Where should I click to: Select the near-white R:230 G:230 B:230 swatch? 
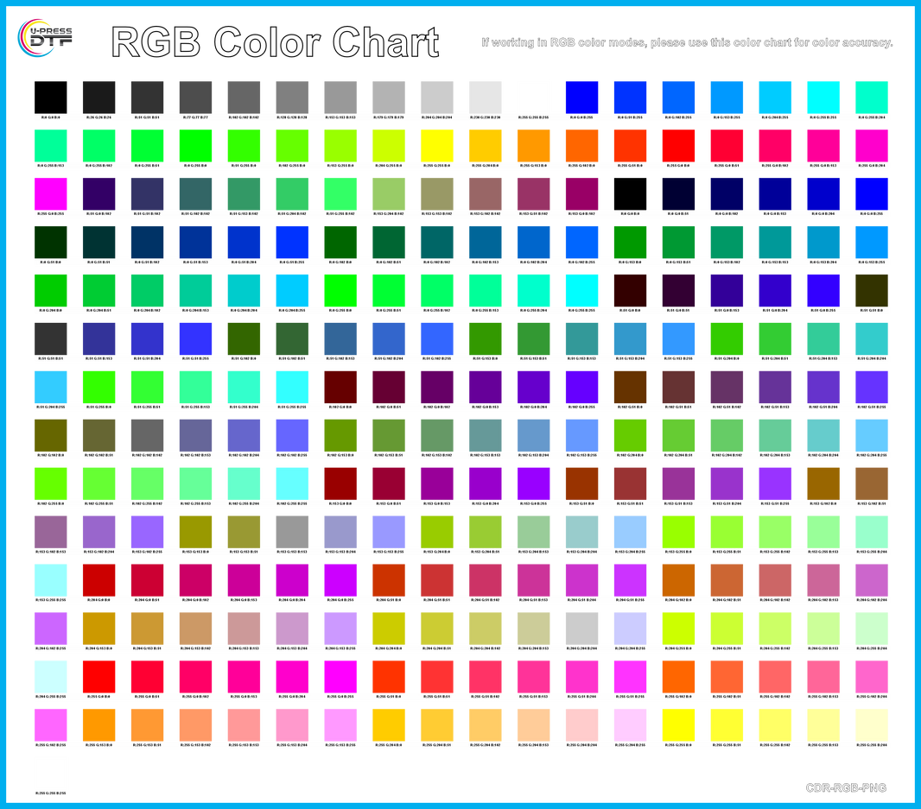pos(485,95)
